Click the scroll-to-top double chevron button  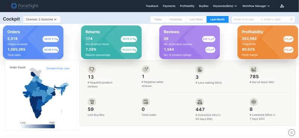tap(292, 132)
